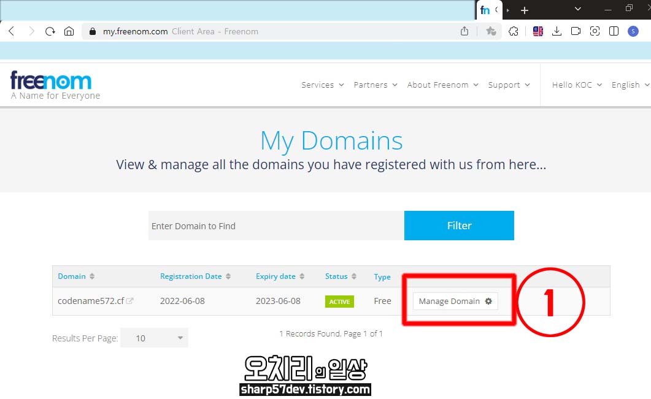This screenshot has width=651, height=399.
Task: Open the English language dropdown
Action: coord(630,85)
